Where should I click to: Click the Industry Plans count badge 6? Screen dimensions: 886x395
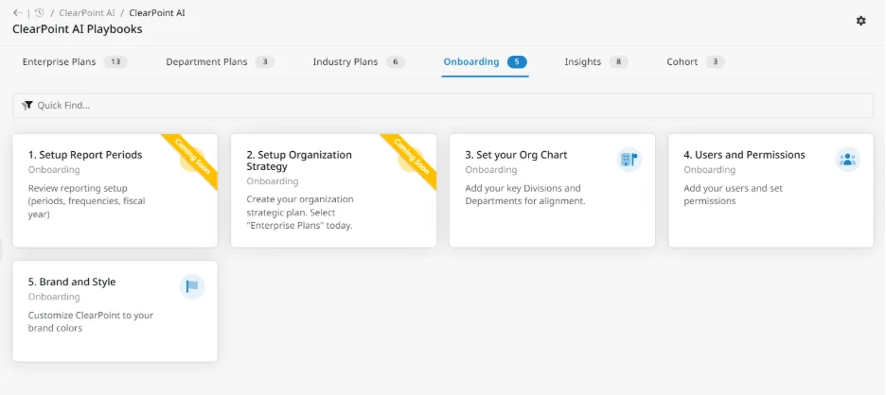[396, 62]
